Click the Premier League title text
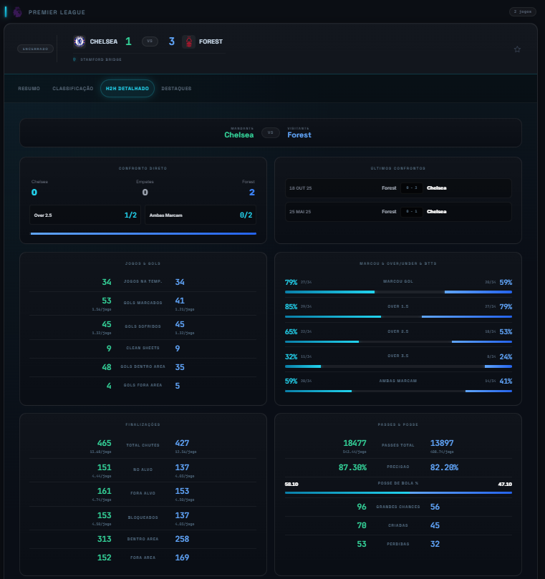545x579 pixels. pos(57,12)
